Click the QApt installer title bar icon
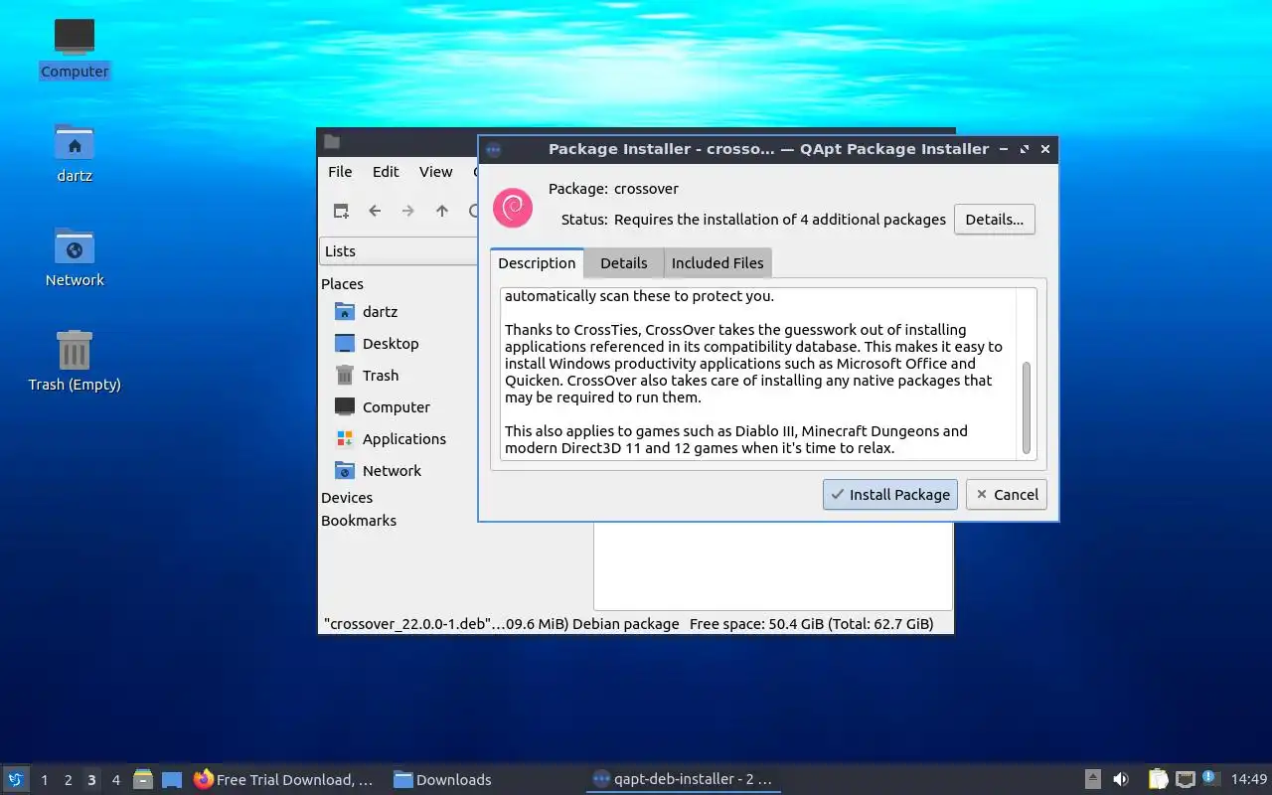The height and width of the screenshot is (795, 1272). [x=493, y=150]
